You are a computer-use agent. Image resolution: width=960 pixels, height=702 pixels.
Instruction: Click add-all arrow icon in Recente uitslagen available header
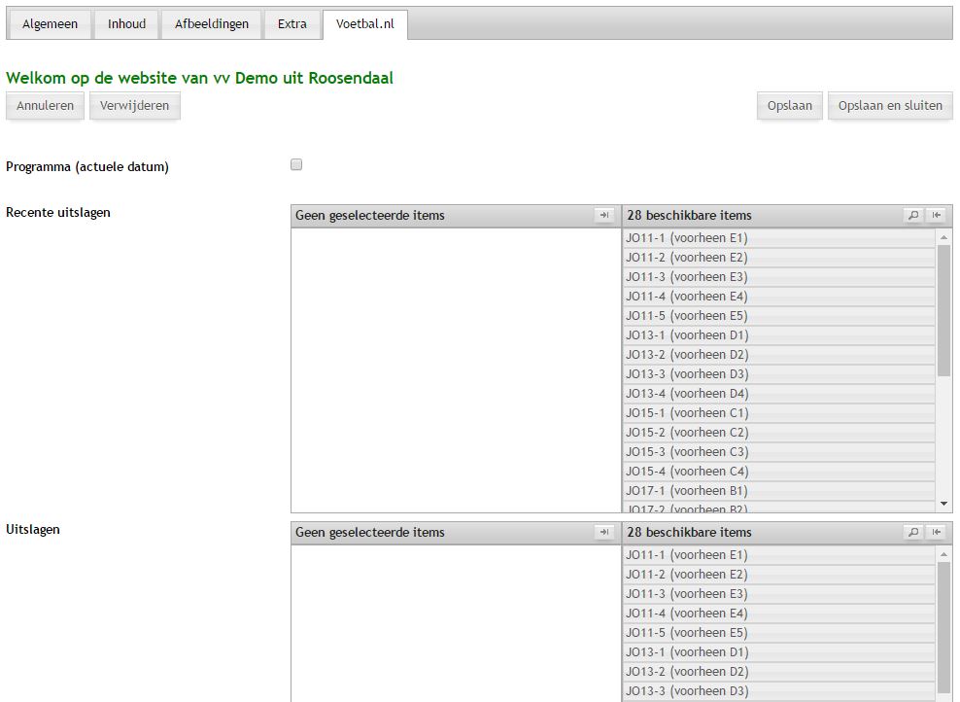[x=937, y=216]
